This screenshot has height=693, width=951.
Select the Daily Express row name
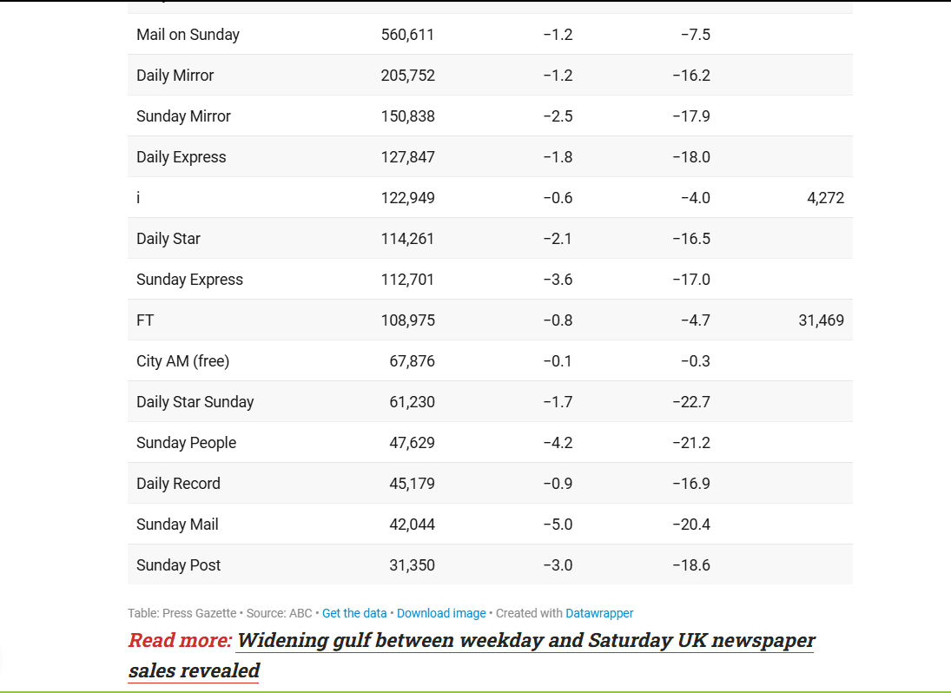[182, 157]
